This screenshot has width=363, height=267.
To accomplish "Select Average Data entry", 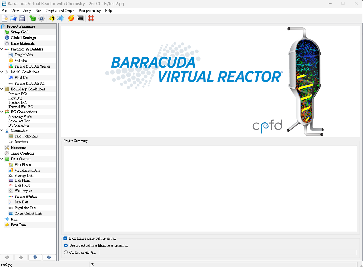I will click(x=24, y=175).
